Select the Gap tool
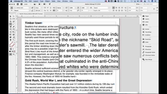Viewport: 167px width, 94px height. pos(14,19)
